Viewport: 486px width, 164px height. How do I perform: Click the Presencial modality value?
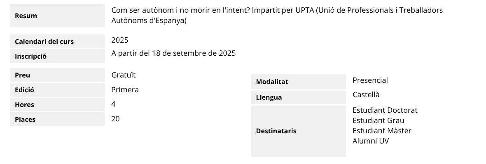click(x=370, y=80)
